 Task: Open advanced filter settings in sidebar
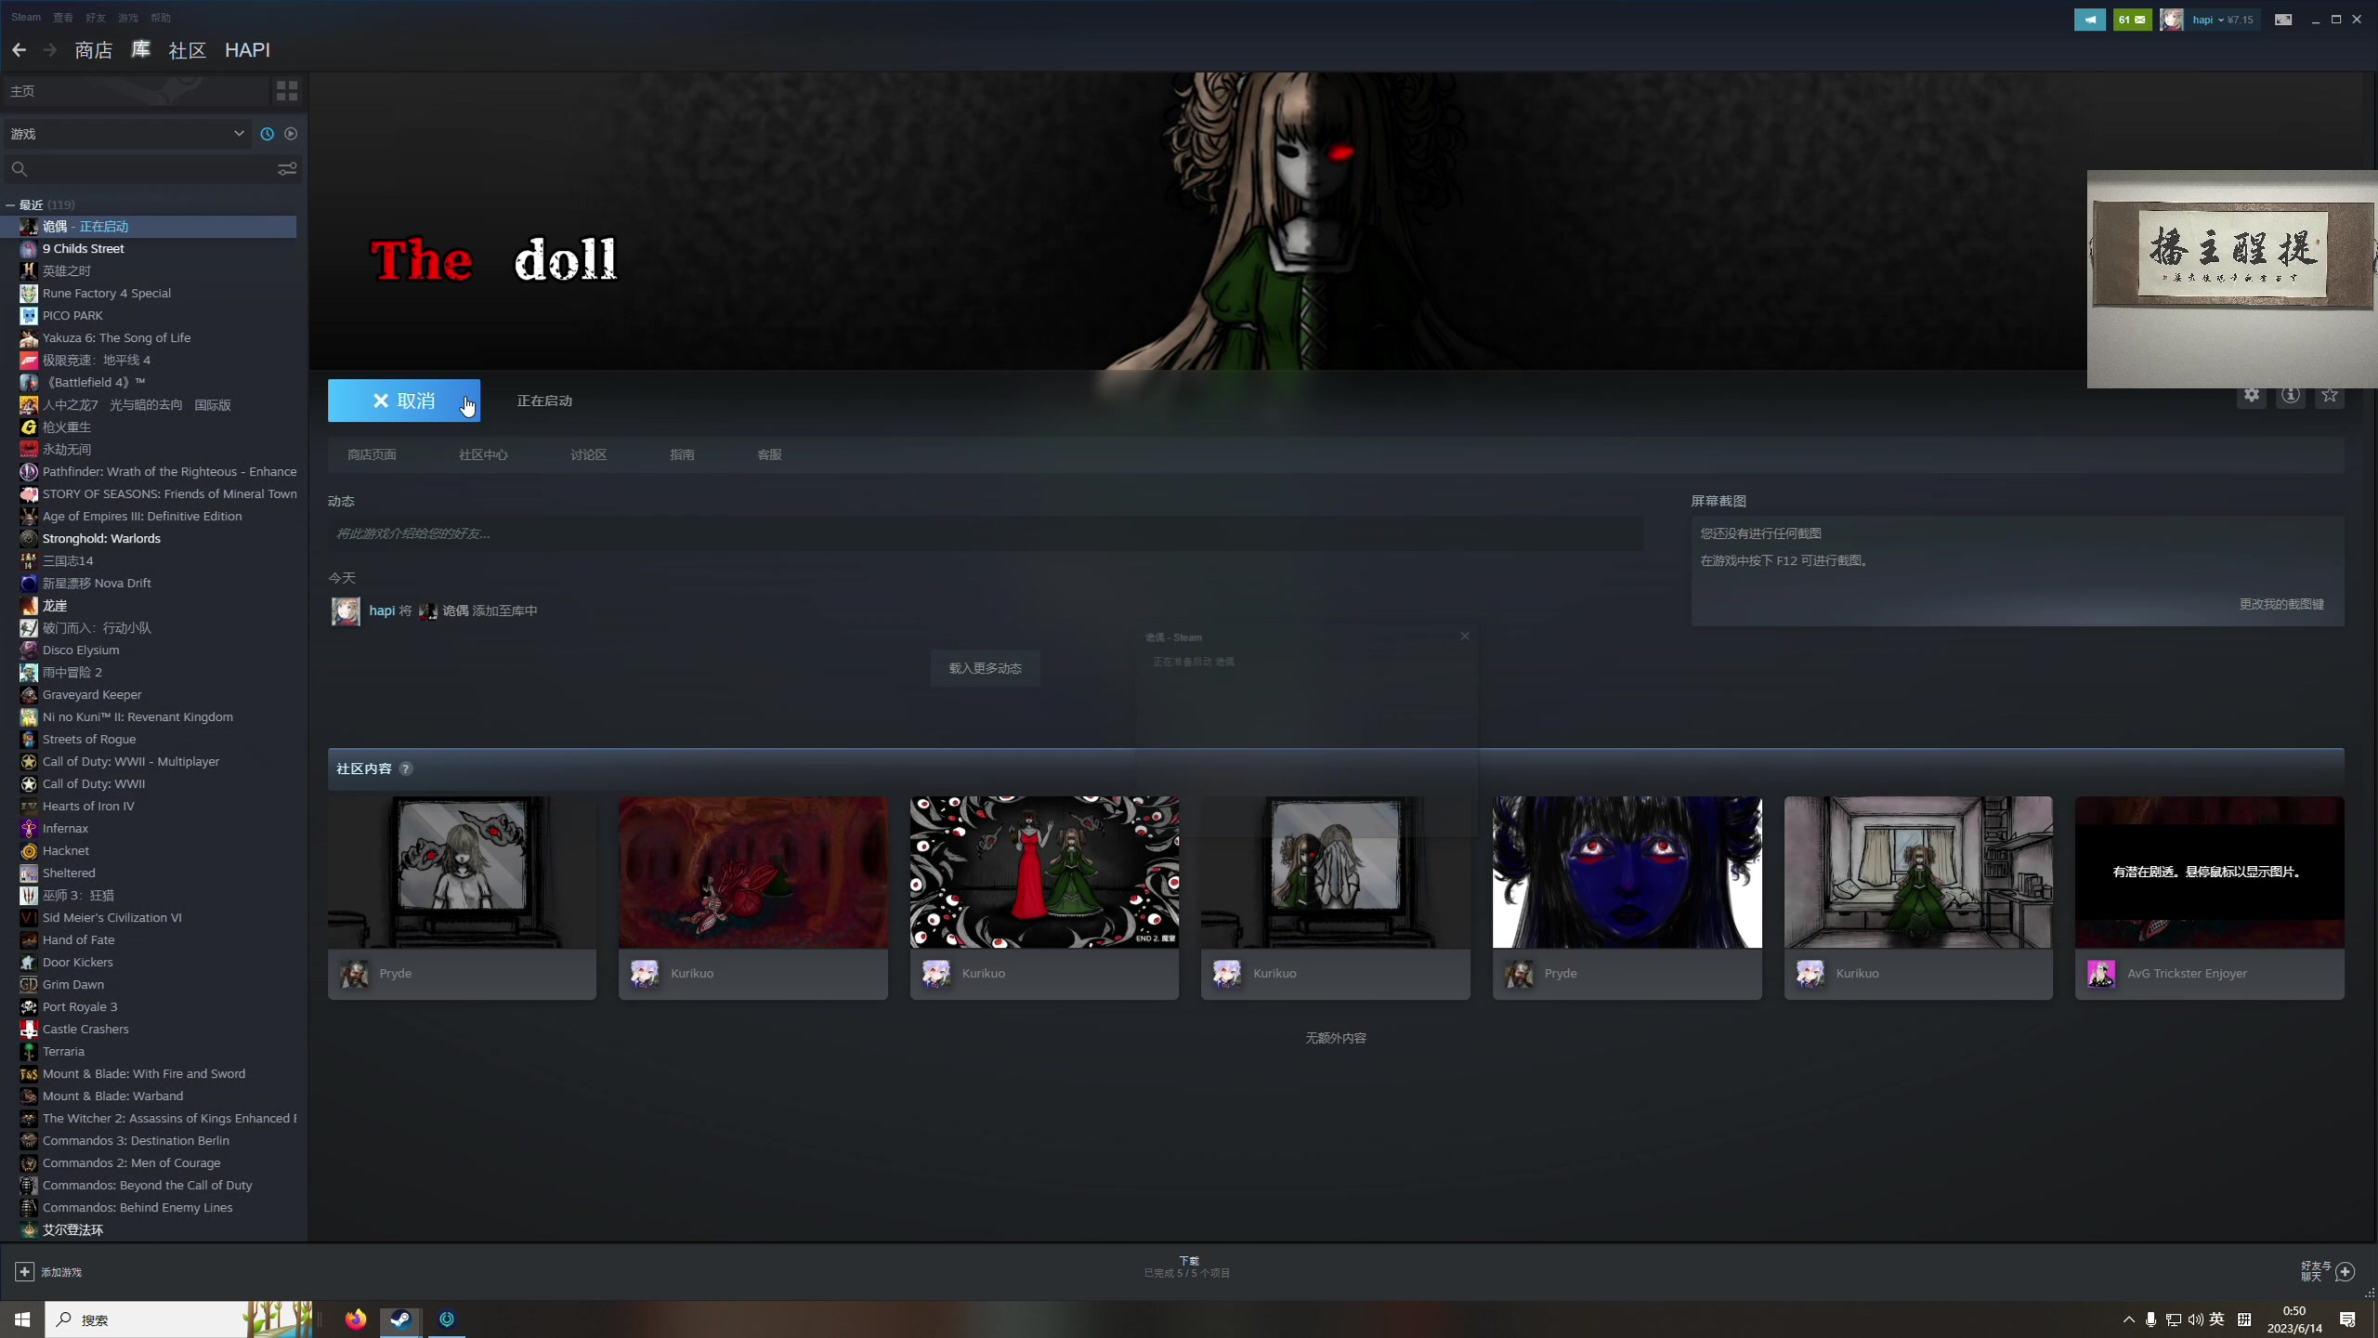coord(287,169)
